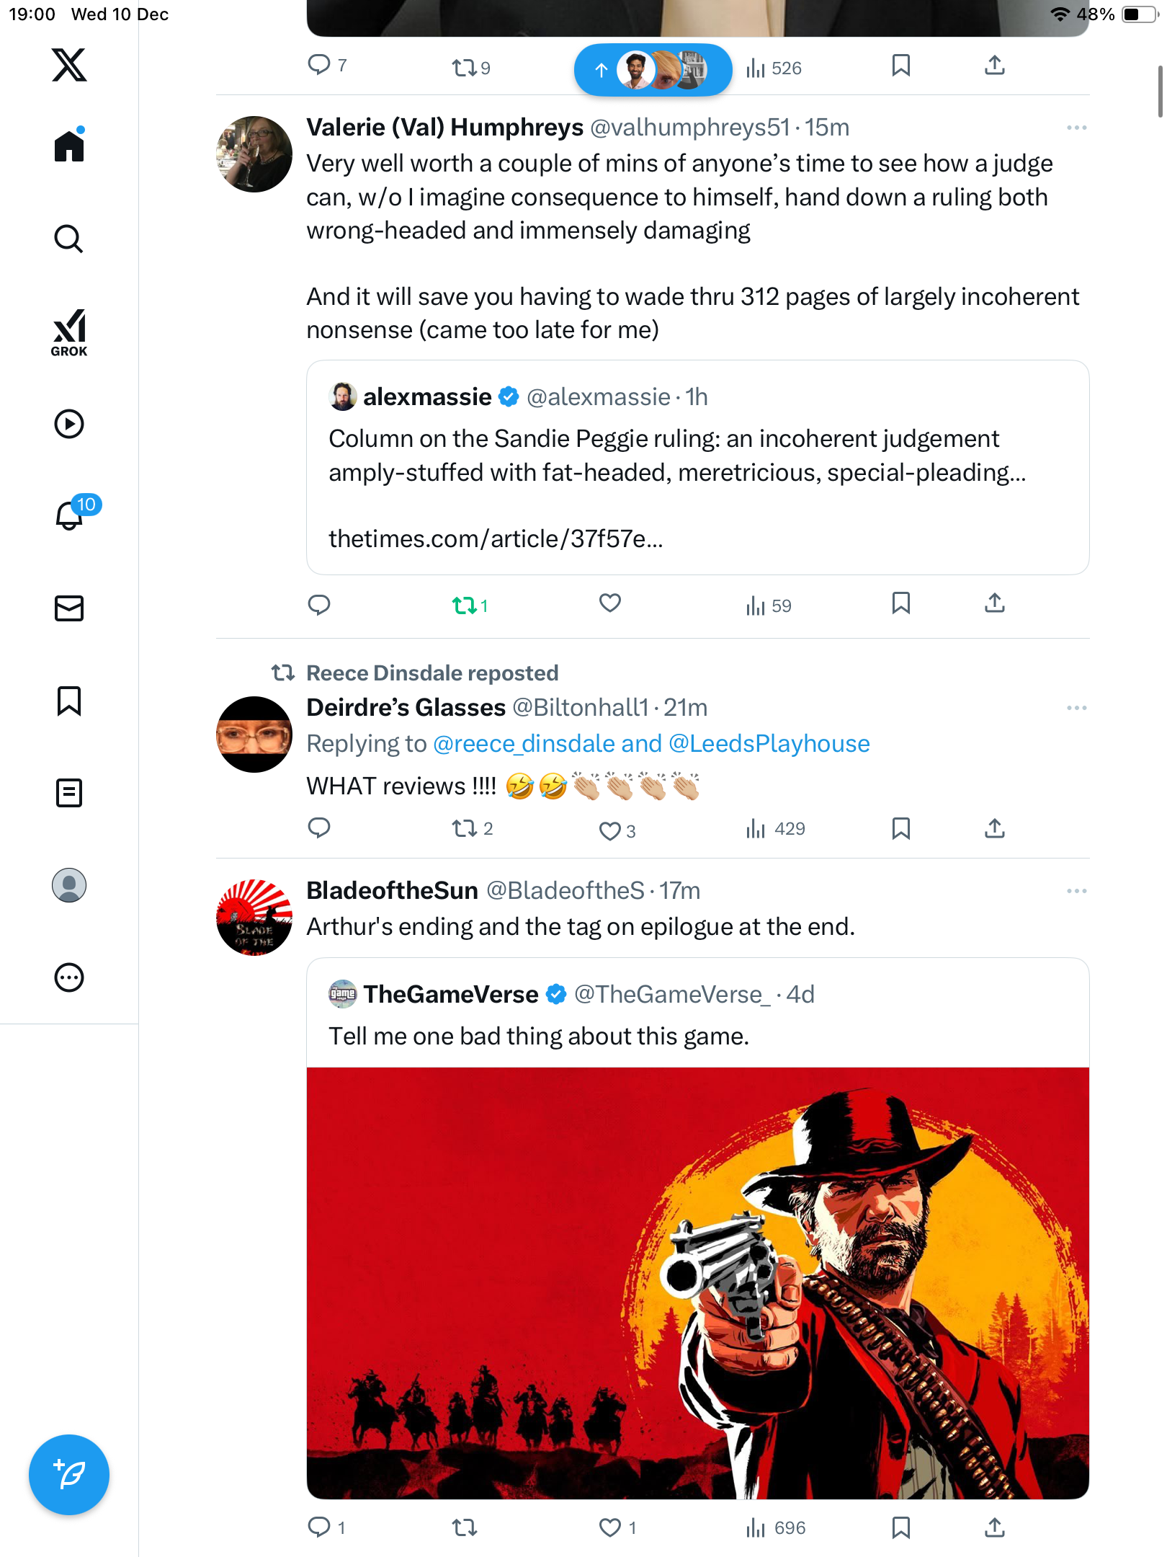The width and height of the screenshot is (1167, 1557).
Task: Open more options for Valerie Humphreys' post
Action: click(1076, 128)
